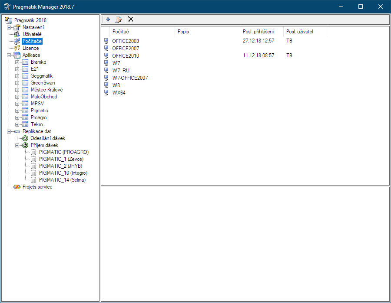Image resolution: width=391 pixels, height=303 pixels.
Task: Sort by Posl. přihlášení column header
Action: click(262, 32)
